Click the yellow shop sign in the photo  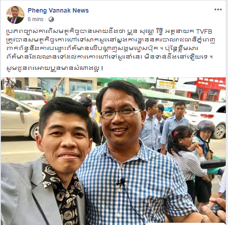tap(166, 85)
